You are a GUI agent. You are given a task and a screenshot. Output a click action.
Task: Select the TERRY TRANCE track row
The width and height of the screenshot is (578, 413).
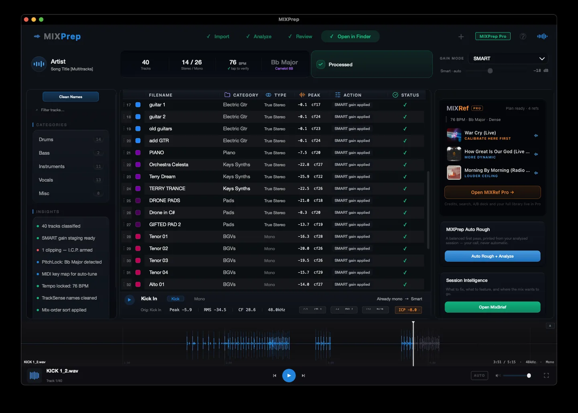click(x=273, y=189)
